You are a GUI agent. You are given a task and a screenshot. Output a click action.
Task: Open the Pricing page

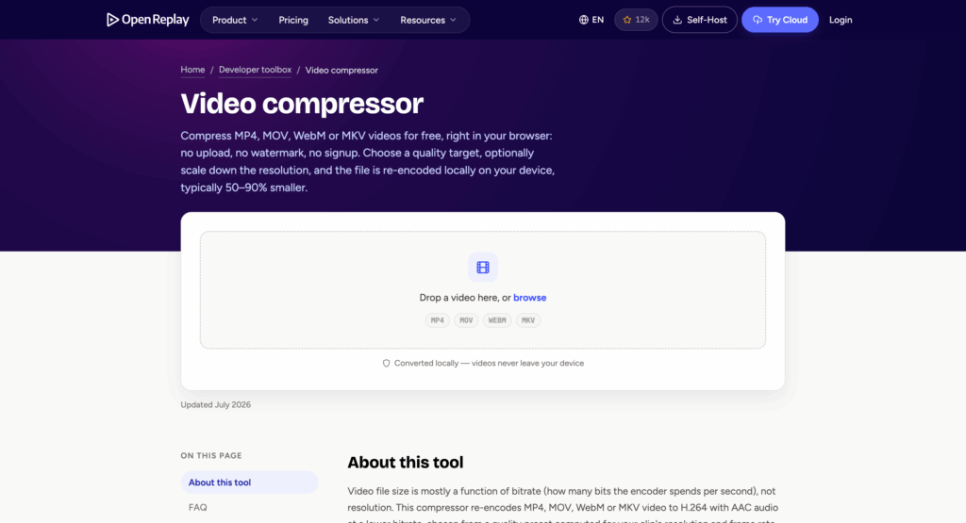point(293,20)
